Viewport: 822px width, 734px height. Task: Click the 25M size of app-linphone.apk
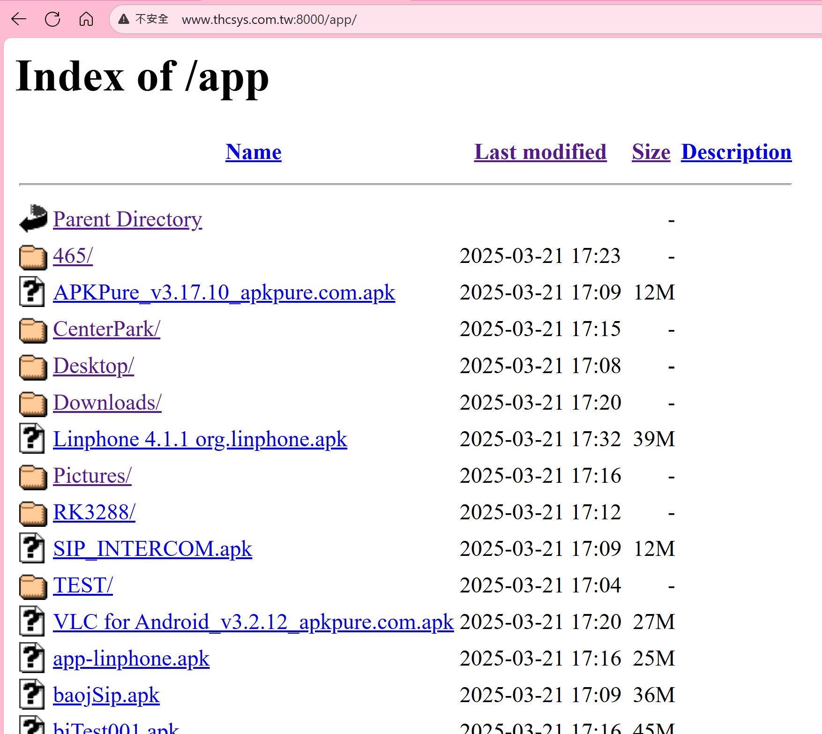coord(654,659)
